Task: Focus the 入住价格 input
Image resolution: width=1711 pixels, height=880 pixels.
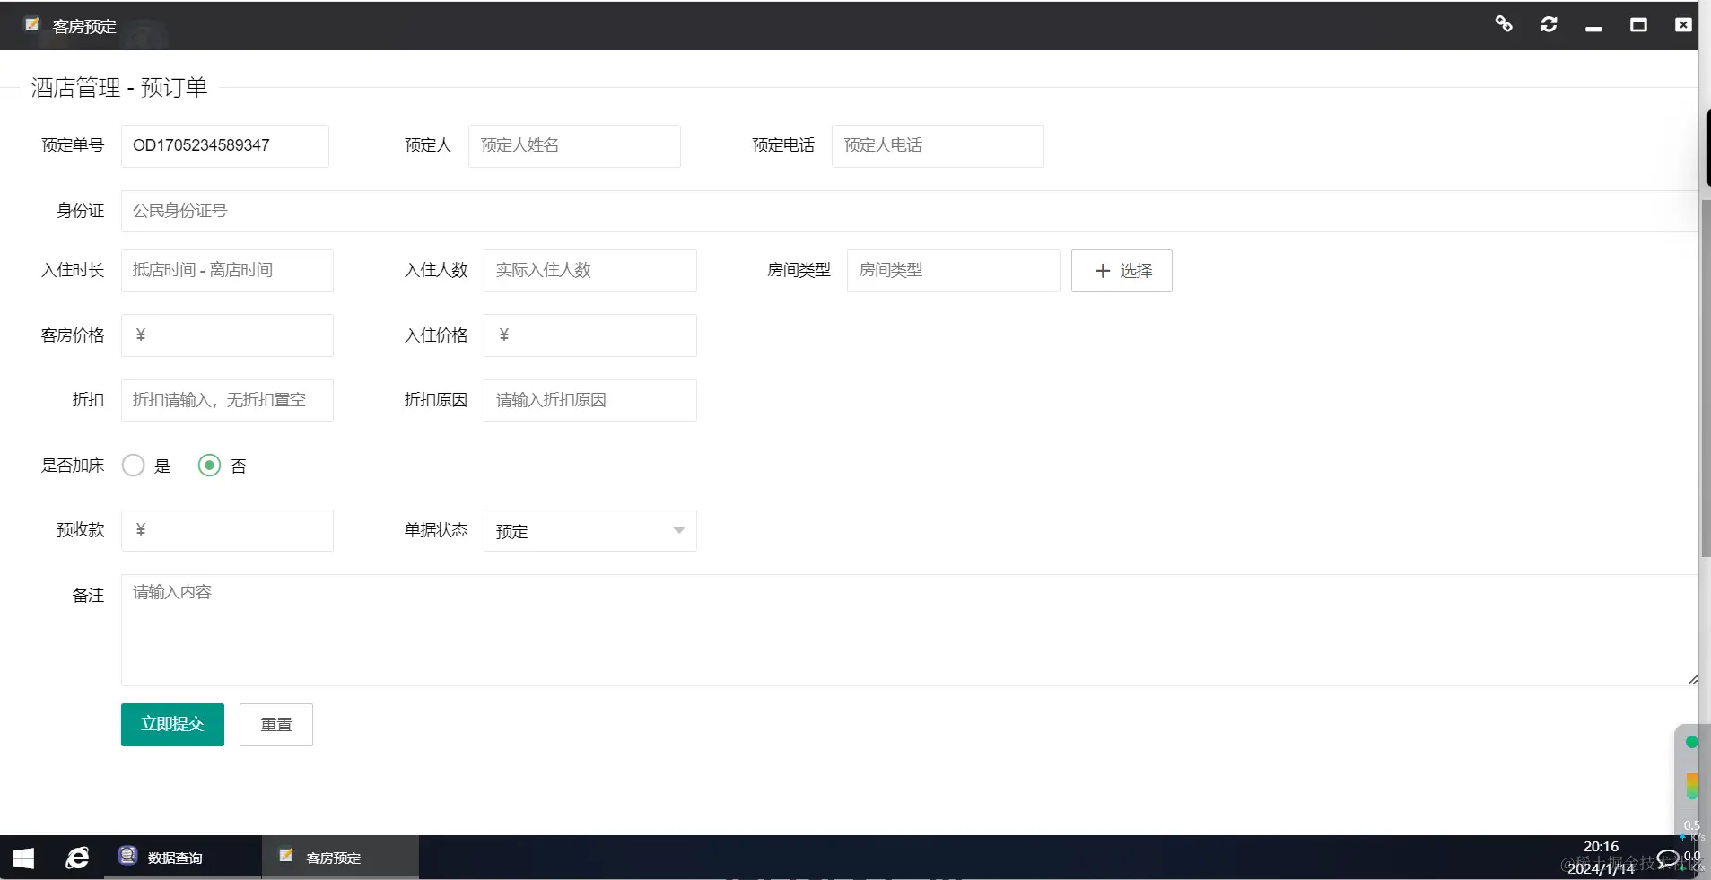Action: pyautogui.click(x=589, y=335)
